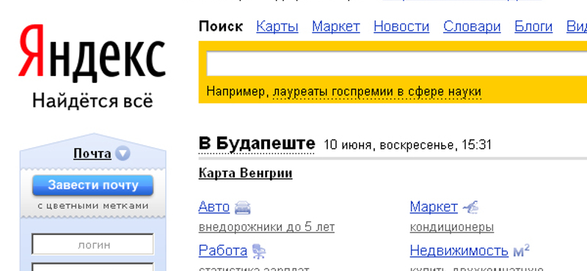Select the Поиск tab
The width and height of the screenshot is (587, 271).
pos(221,26)
